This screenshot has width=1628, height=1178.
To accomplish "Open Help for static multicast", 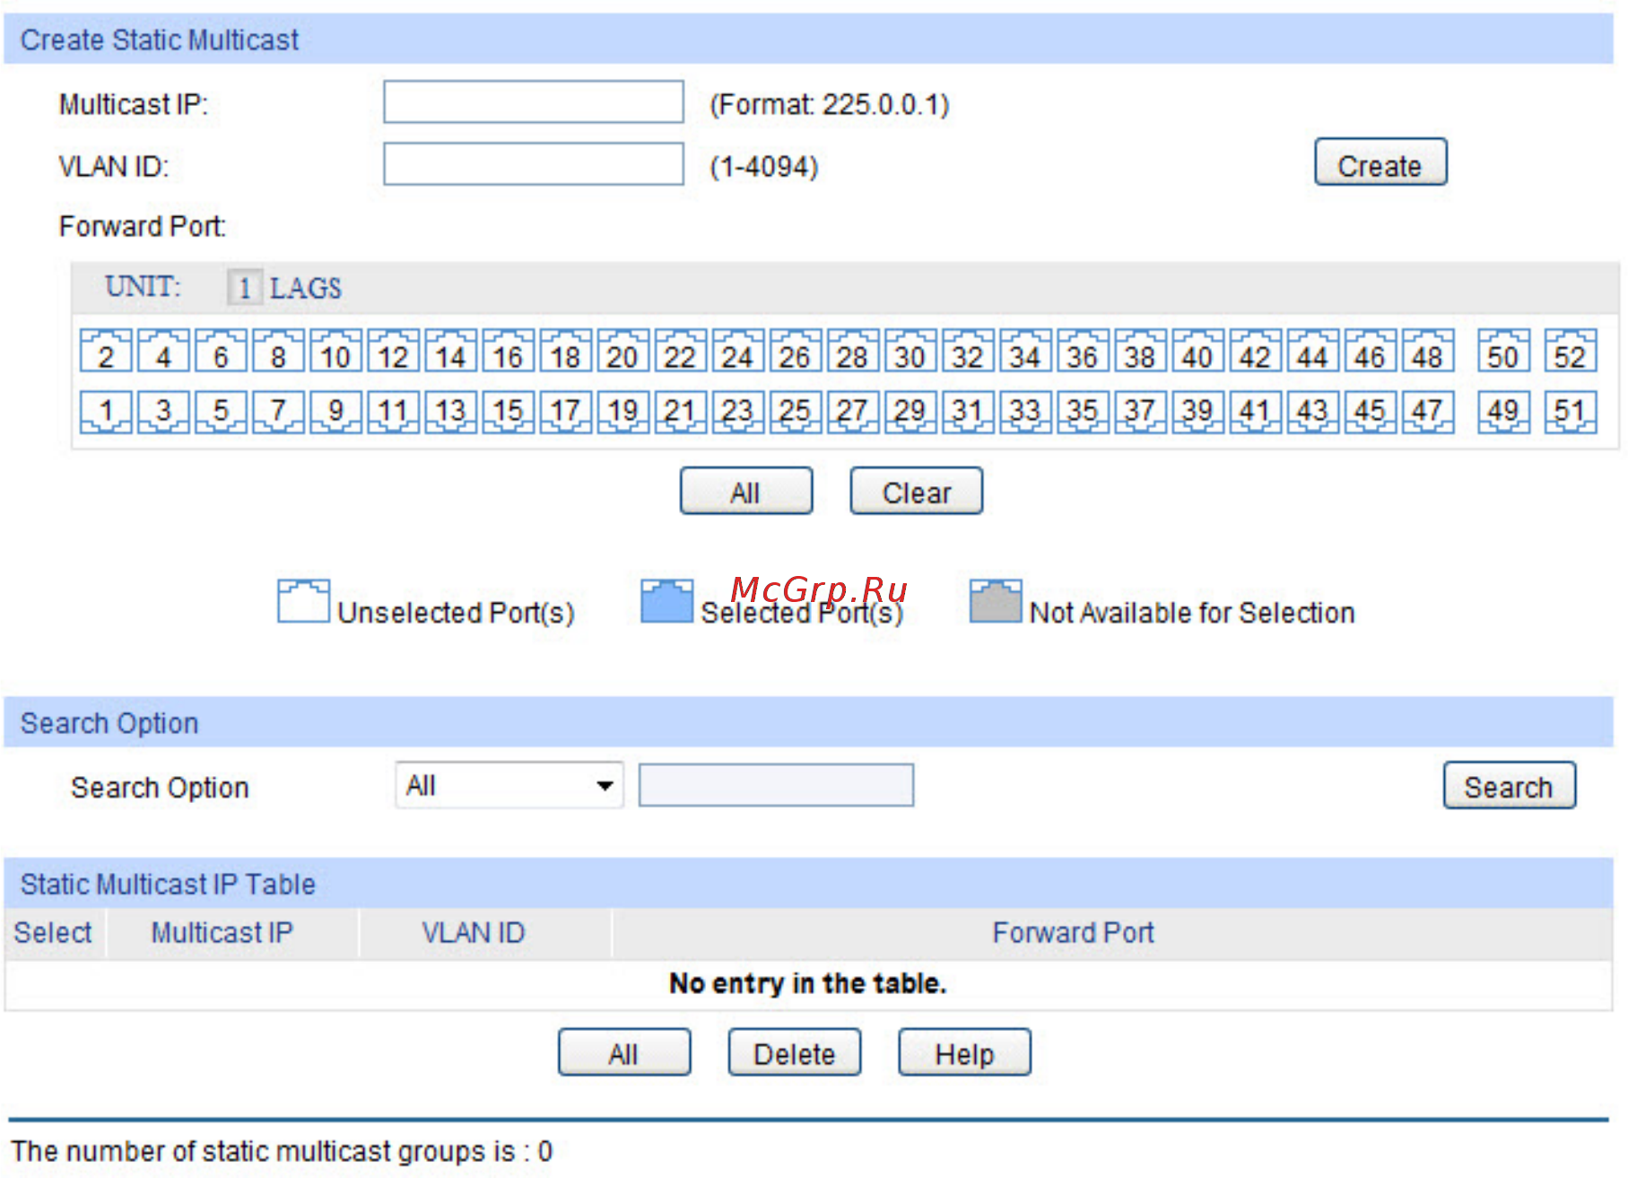I will (x=965, y=1052).
